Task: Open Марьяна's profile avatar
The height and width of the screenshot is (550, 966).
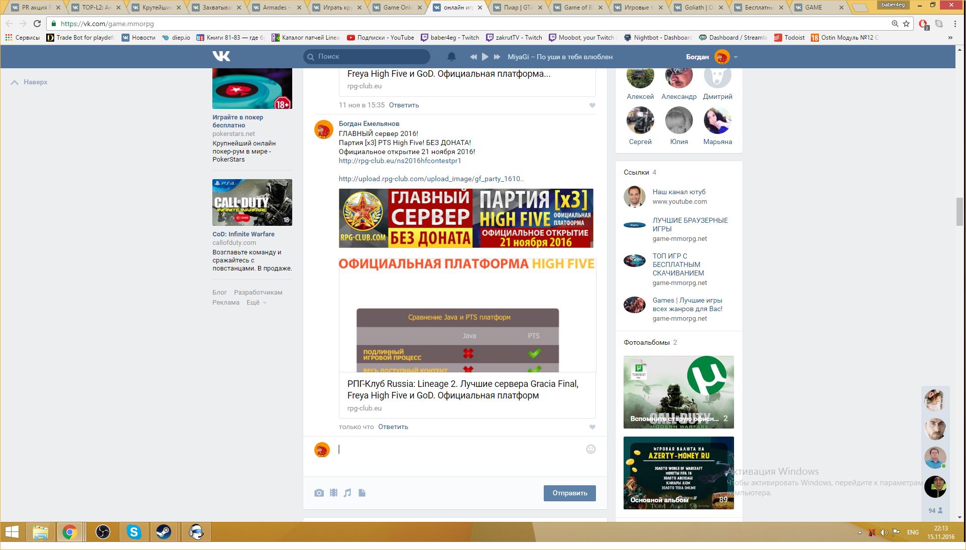Action: coord(717,120)
